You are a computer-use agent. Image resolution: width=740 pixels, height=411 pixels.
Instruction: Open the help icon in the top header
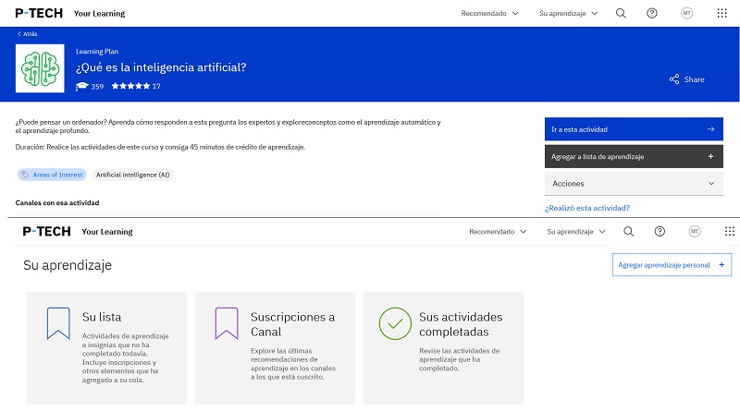click(x=652, y=13)
